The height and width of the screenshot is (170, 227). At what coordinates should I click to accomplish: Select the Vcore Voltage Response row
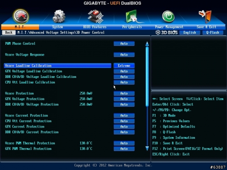pyautogui.click(x=24, y=55)
